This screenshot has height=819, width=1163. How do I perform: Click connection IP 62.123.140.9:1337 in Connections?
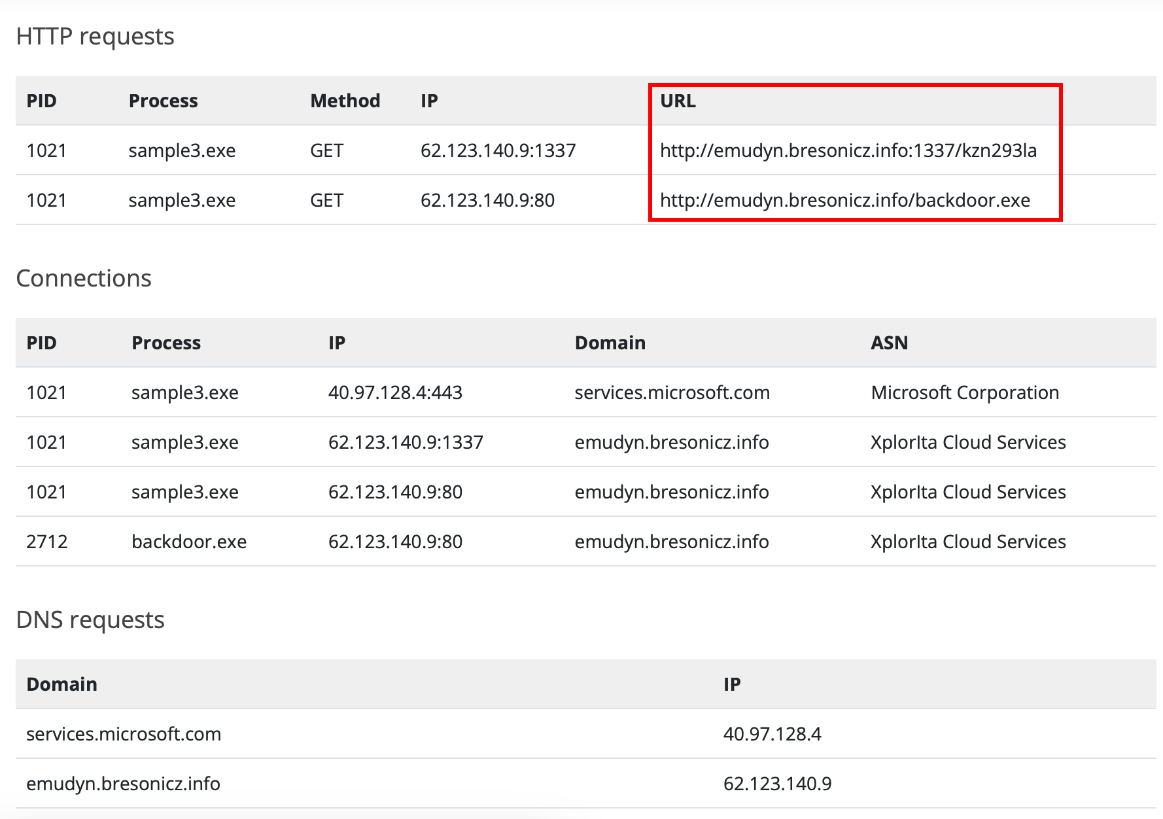pos(406,442)
